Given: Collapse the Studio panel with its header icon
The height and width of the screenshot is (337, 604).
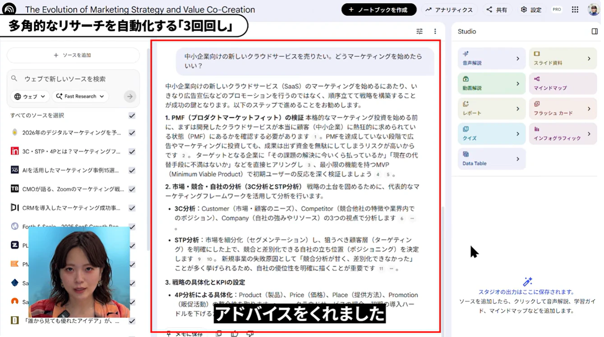Looking at the screenshot, I should 595,32.
